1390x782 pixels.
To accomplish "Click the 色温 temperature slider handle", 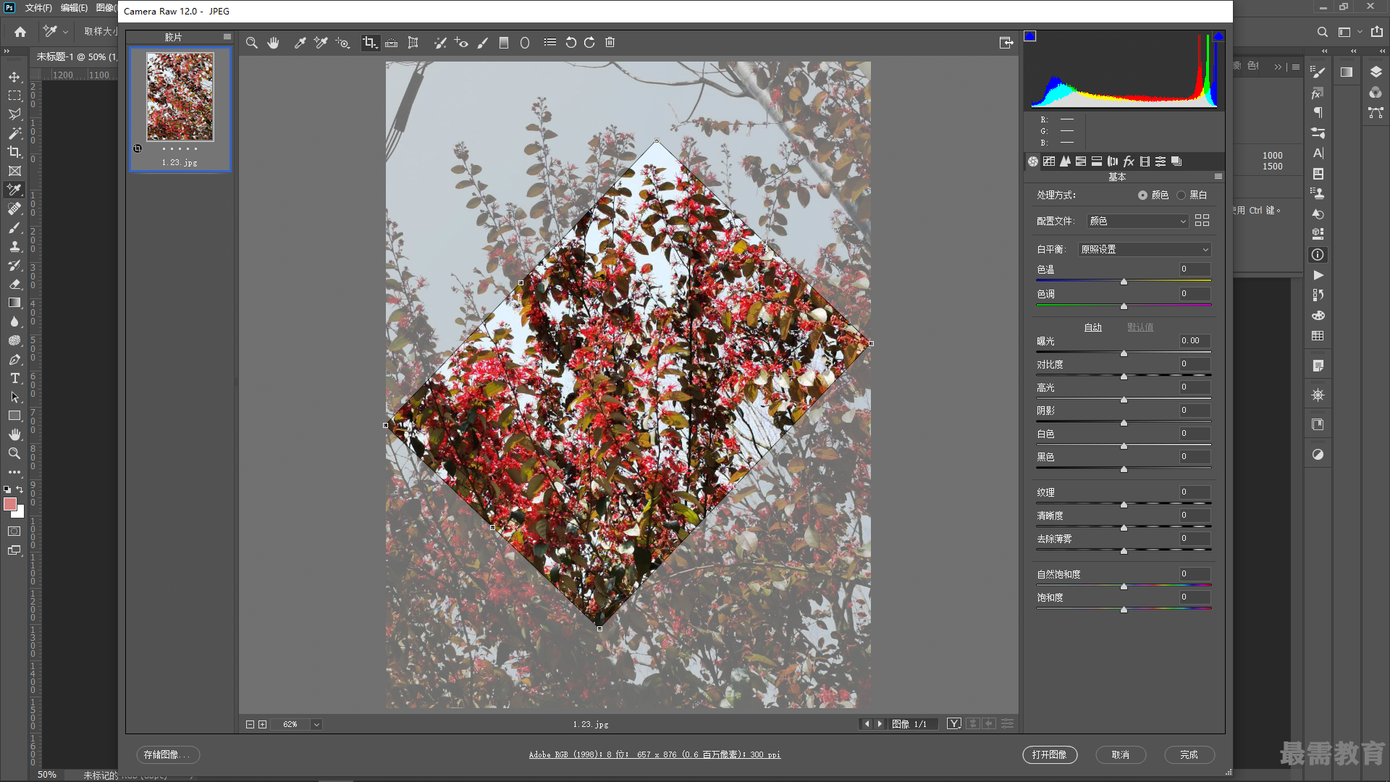I will click(x=1124, y=282).
